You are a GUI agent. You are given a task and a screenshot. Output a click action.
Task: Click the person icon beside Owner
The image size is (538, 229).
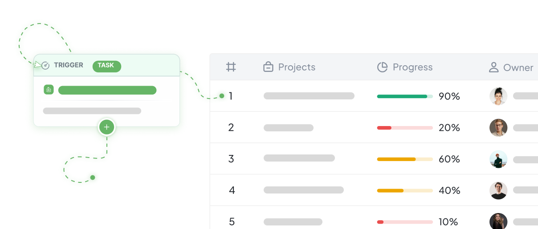tap(493, 67)
